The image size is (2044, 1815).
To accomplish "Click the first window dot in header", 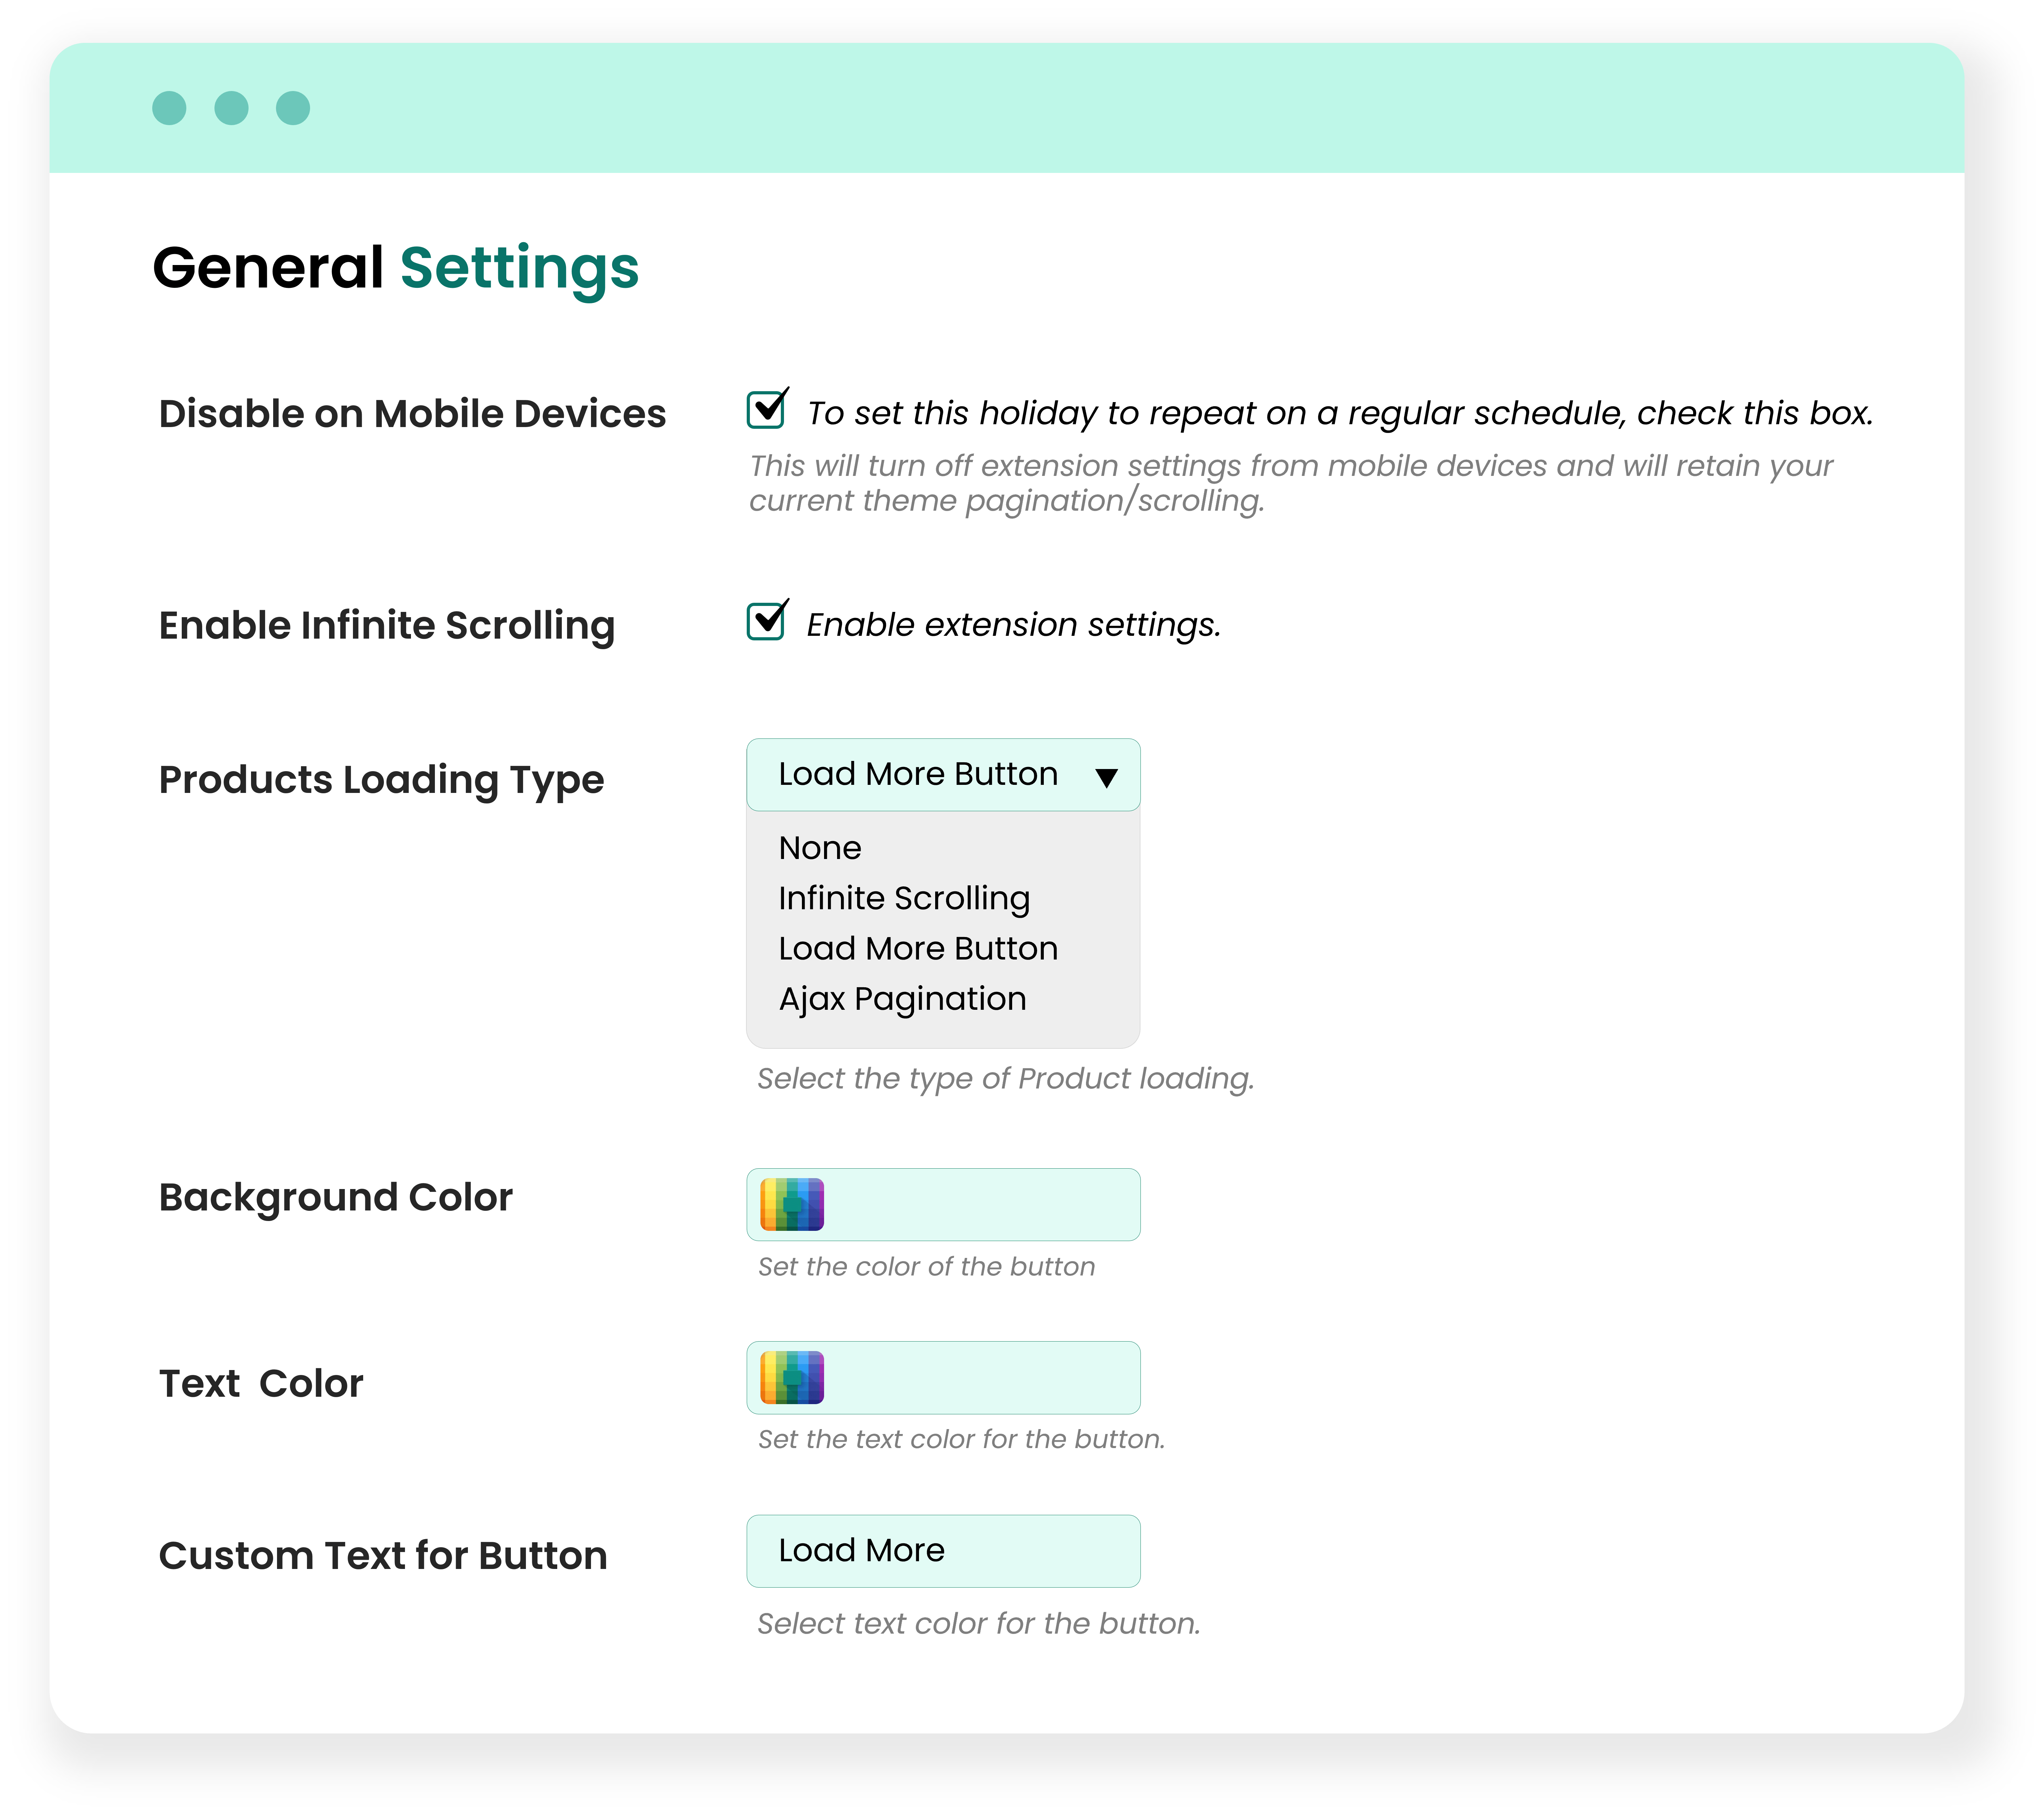I will pos(169,108).
